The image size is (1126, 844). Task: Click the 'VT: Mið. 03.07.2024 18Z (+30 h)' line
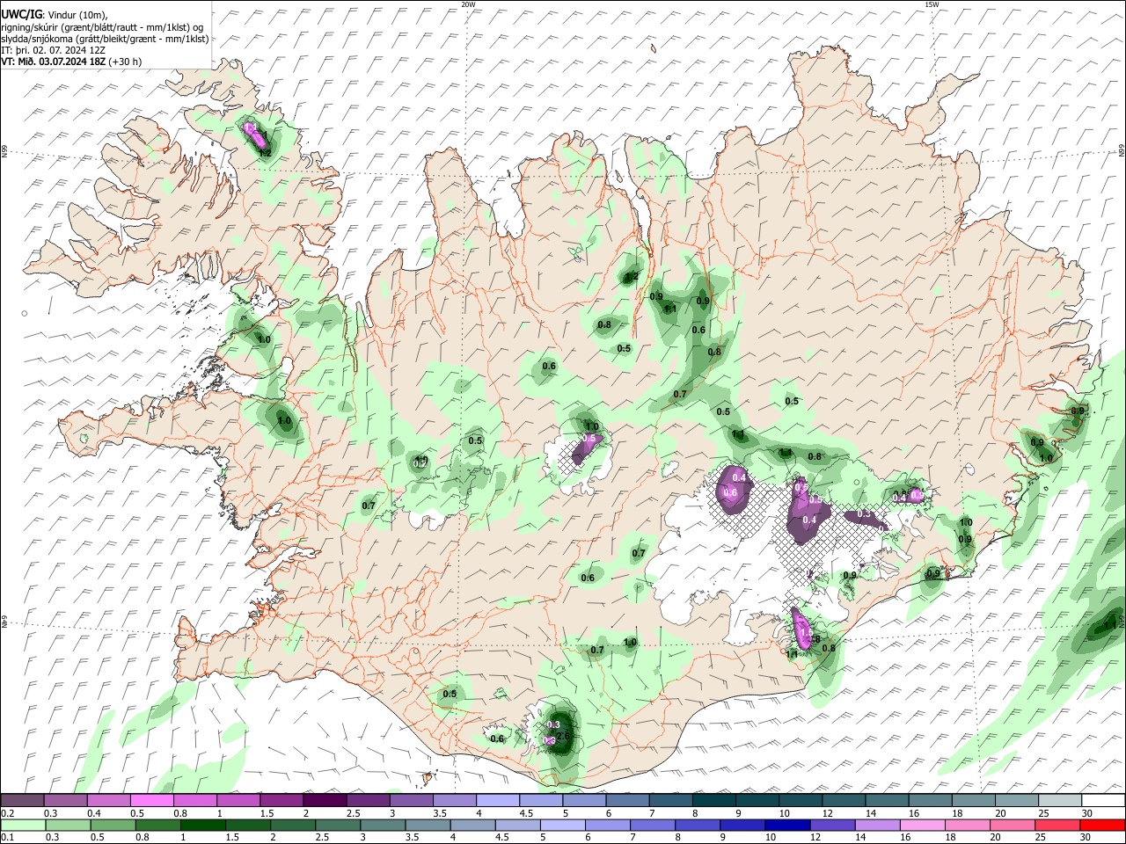71,62
